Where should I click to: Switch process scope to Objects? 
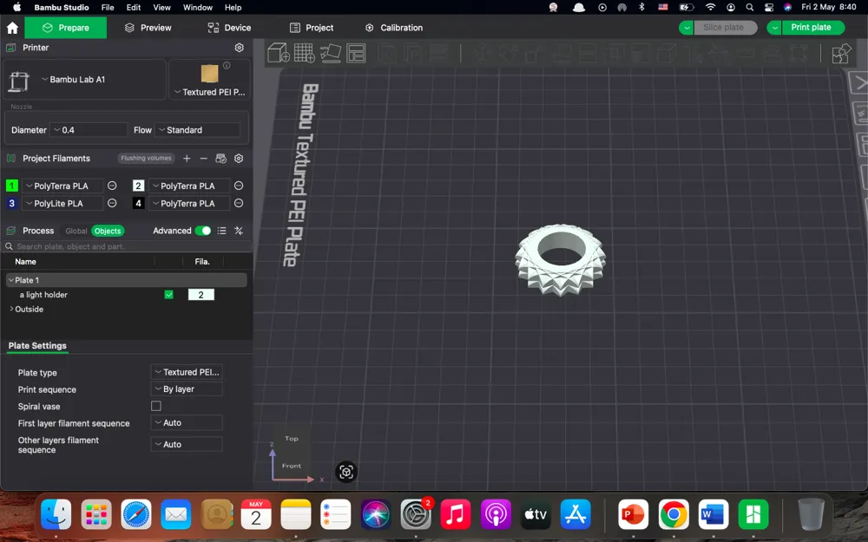[108, 232]
